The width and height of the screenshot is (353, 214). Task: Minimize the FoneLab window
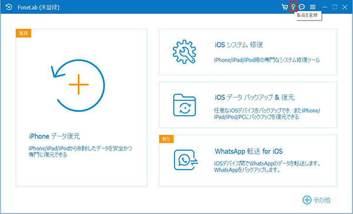coord(325,7)
